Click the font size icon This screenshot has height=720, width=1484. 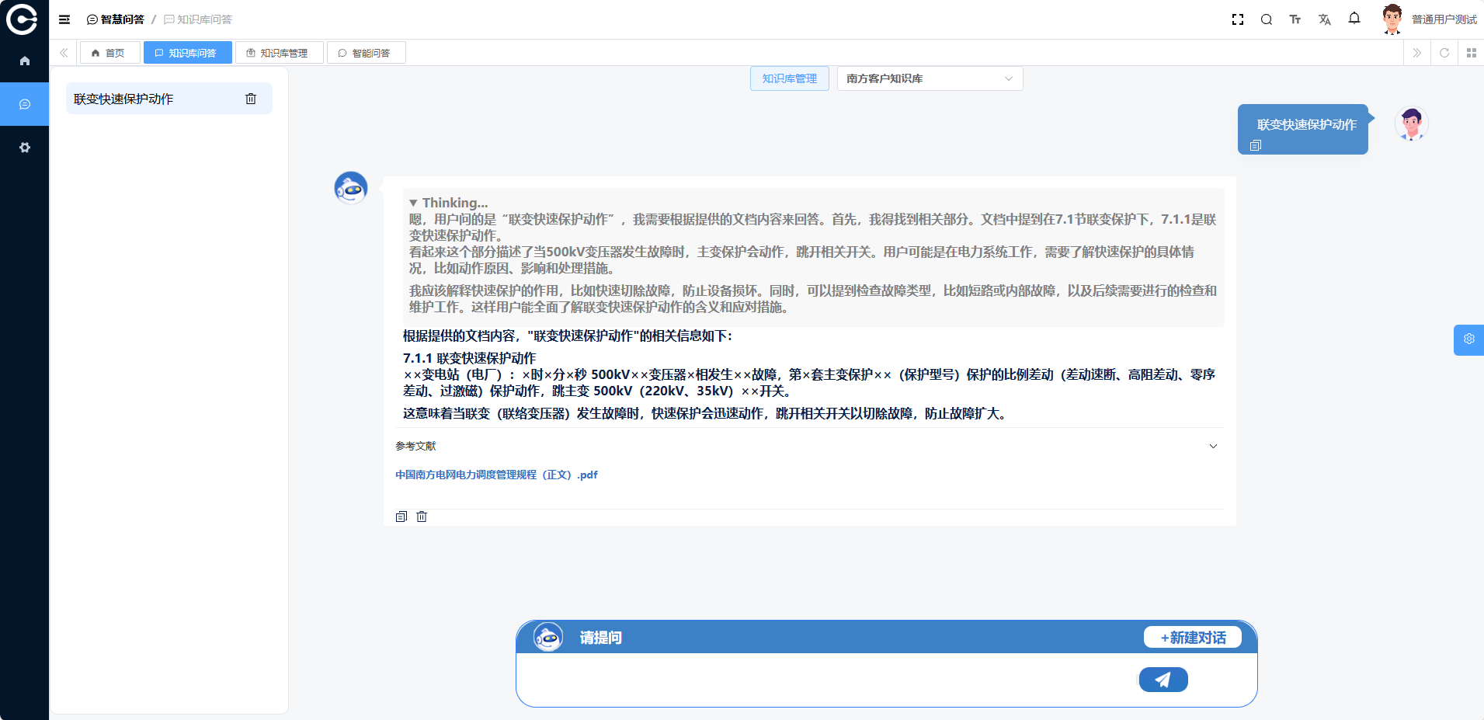pyautogui.click(x=1295, y=19)
